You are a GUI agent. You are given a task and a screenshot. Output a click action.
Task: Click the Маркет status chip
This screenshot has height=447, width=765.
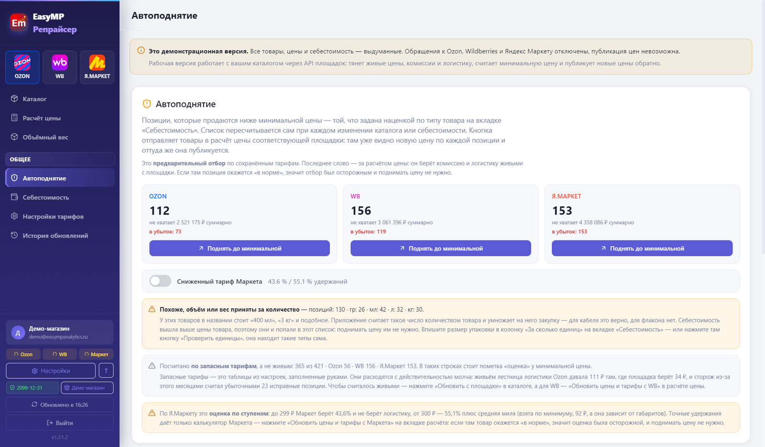[x=97, y=354]
